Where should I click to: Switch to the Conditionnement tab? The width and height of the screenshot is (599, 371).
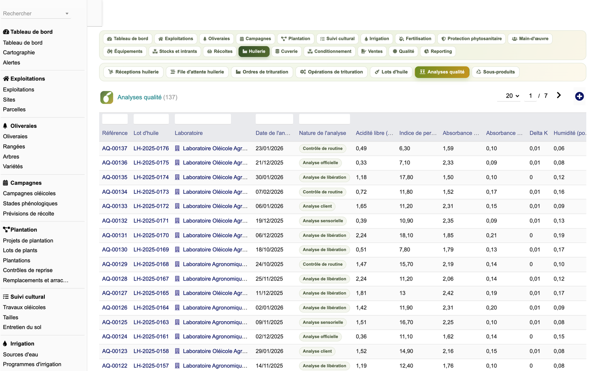(330, 51)
